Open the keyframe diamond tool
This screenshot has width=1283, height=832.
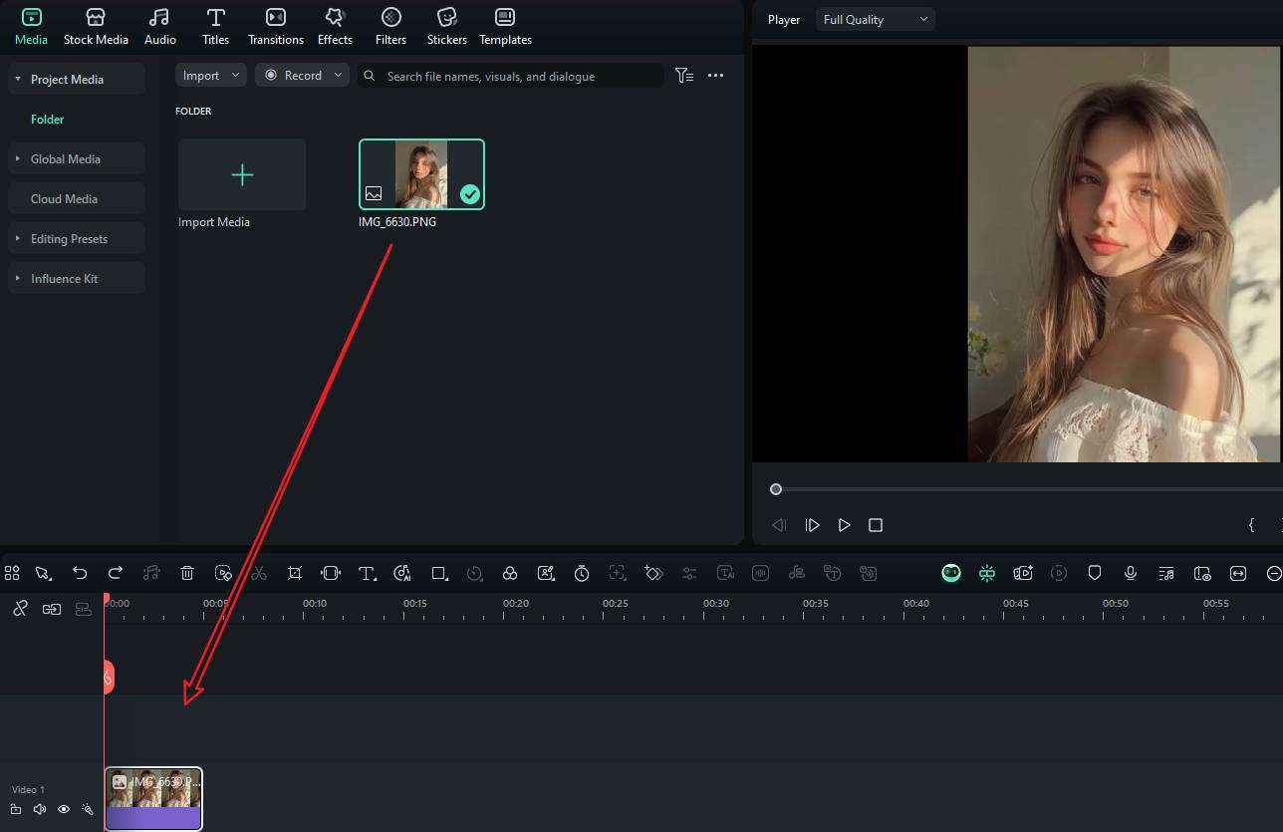click(653, 573)
